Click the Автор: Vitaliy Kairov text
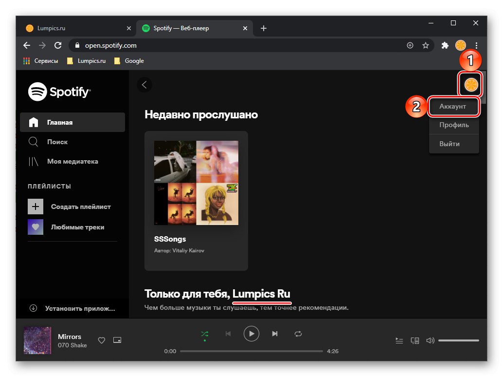Screen dimensions: 503x377 pyautogui.click(x=179, y=250)
